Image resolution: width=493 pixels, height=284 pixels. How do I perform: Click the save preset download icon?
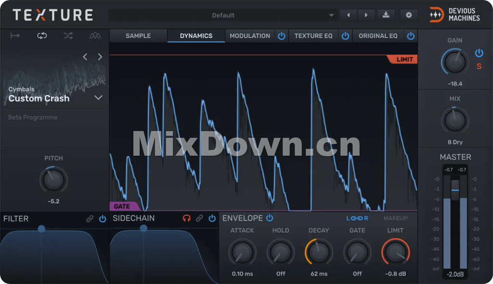coord(386,15)
